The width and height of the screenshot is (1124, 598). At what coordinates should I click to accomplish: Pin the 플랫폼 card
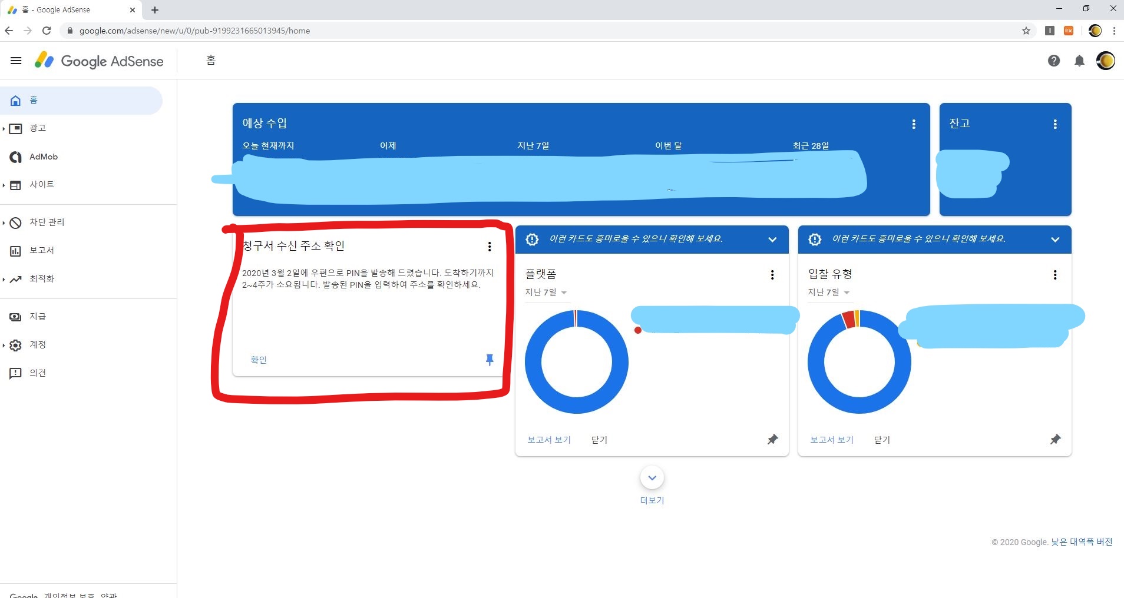772,439
